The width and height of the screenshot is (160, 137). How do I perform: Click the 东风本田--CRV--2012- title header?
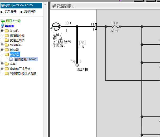coord(21,6)
